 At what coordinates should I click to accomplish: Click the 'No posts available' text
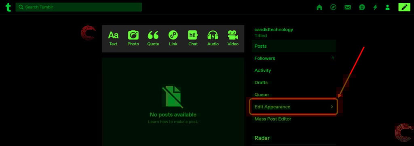coord(173,114)
